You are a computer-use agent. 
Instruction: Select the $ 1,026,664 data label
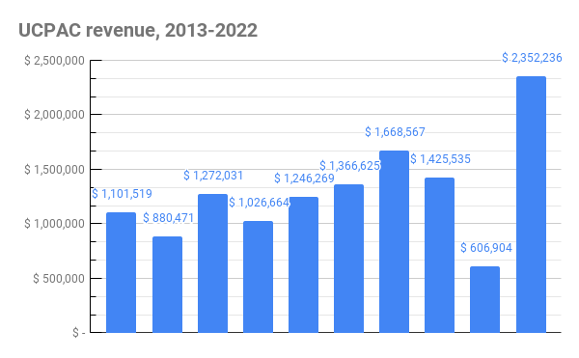(260, 203)
